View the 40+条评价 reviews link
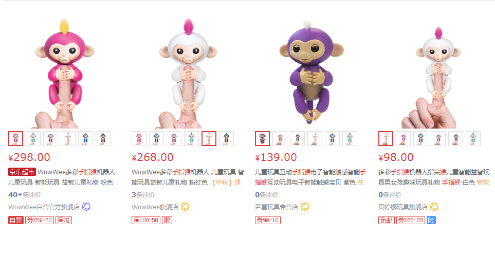The image size is (495, 253). (25, 195)
